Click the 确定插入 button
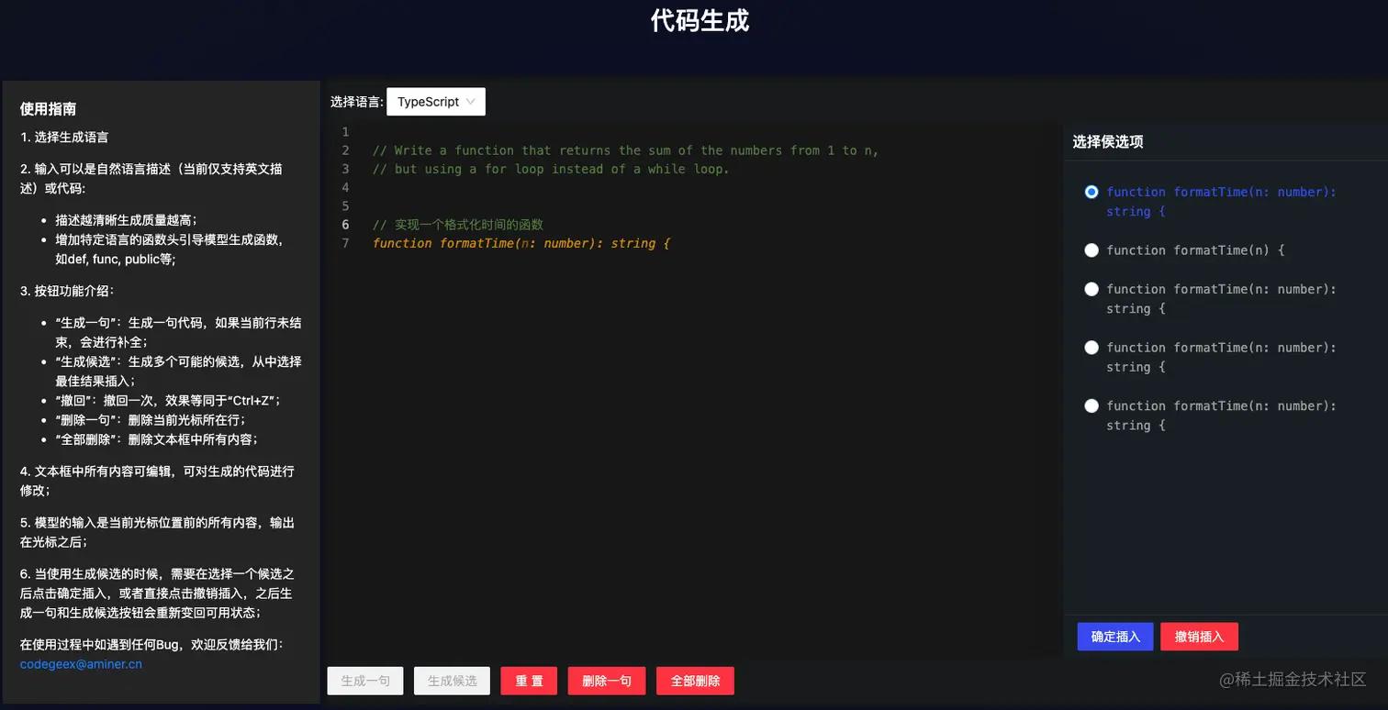 (x=1115, y=637)
